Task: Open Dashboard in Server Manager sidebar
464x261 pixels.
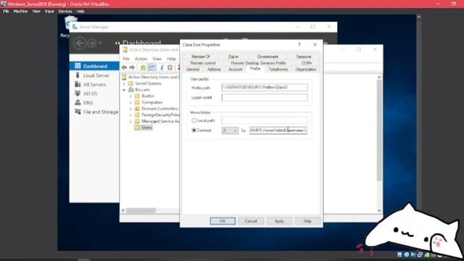Action: click(x=94, y=66)
